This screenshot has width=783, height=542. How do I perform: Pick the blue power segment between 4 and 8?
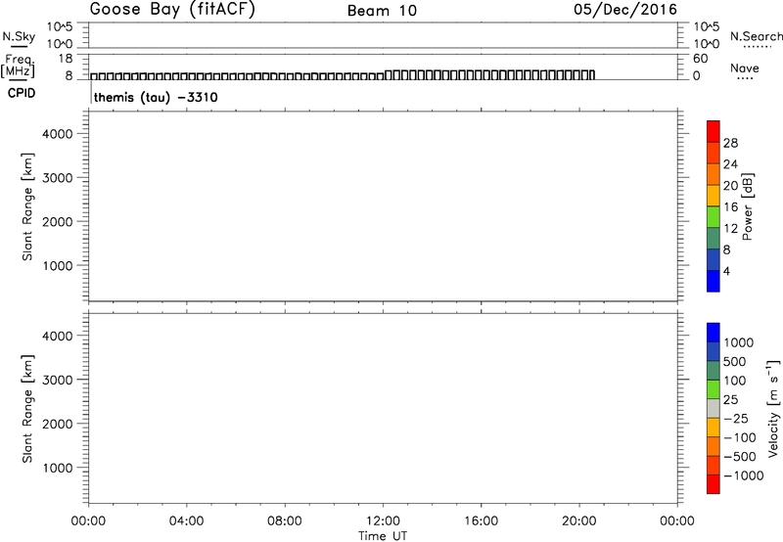point(714,259)
